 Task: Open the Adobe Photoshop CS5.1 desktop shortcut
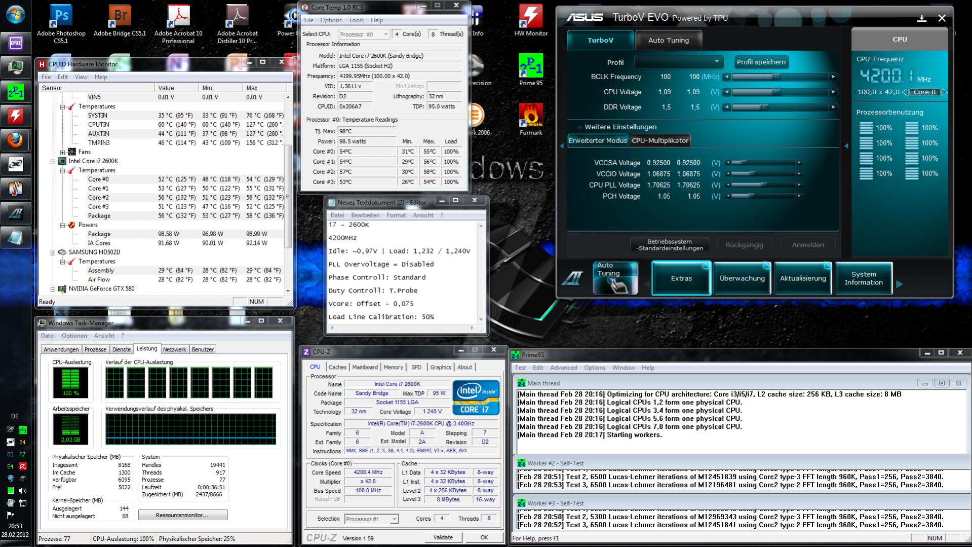[61, 24]
